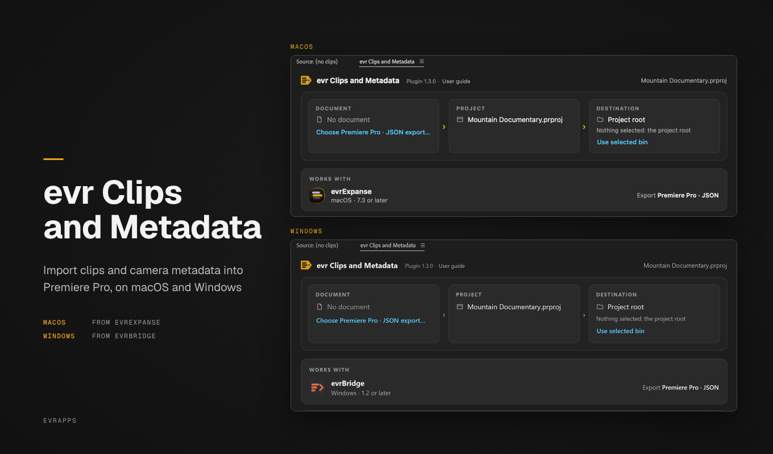The width and height of the screenshot is (773, 454).
Task: Click "Mountain Documentary.prproj" in the Windows Project card
Action: pyautogui.click(x=514, y=307)
